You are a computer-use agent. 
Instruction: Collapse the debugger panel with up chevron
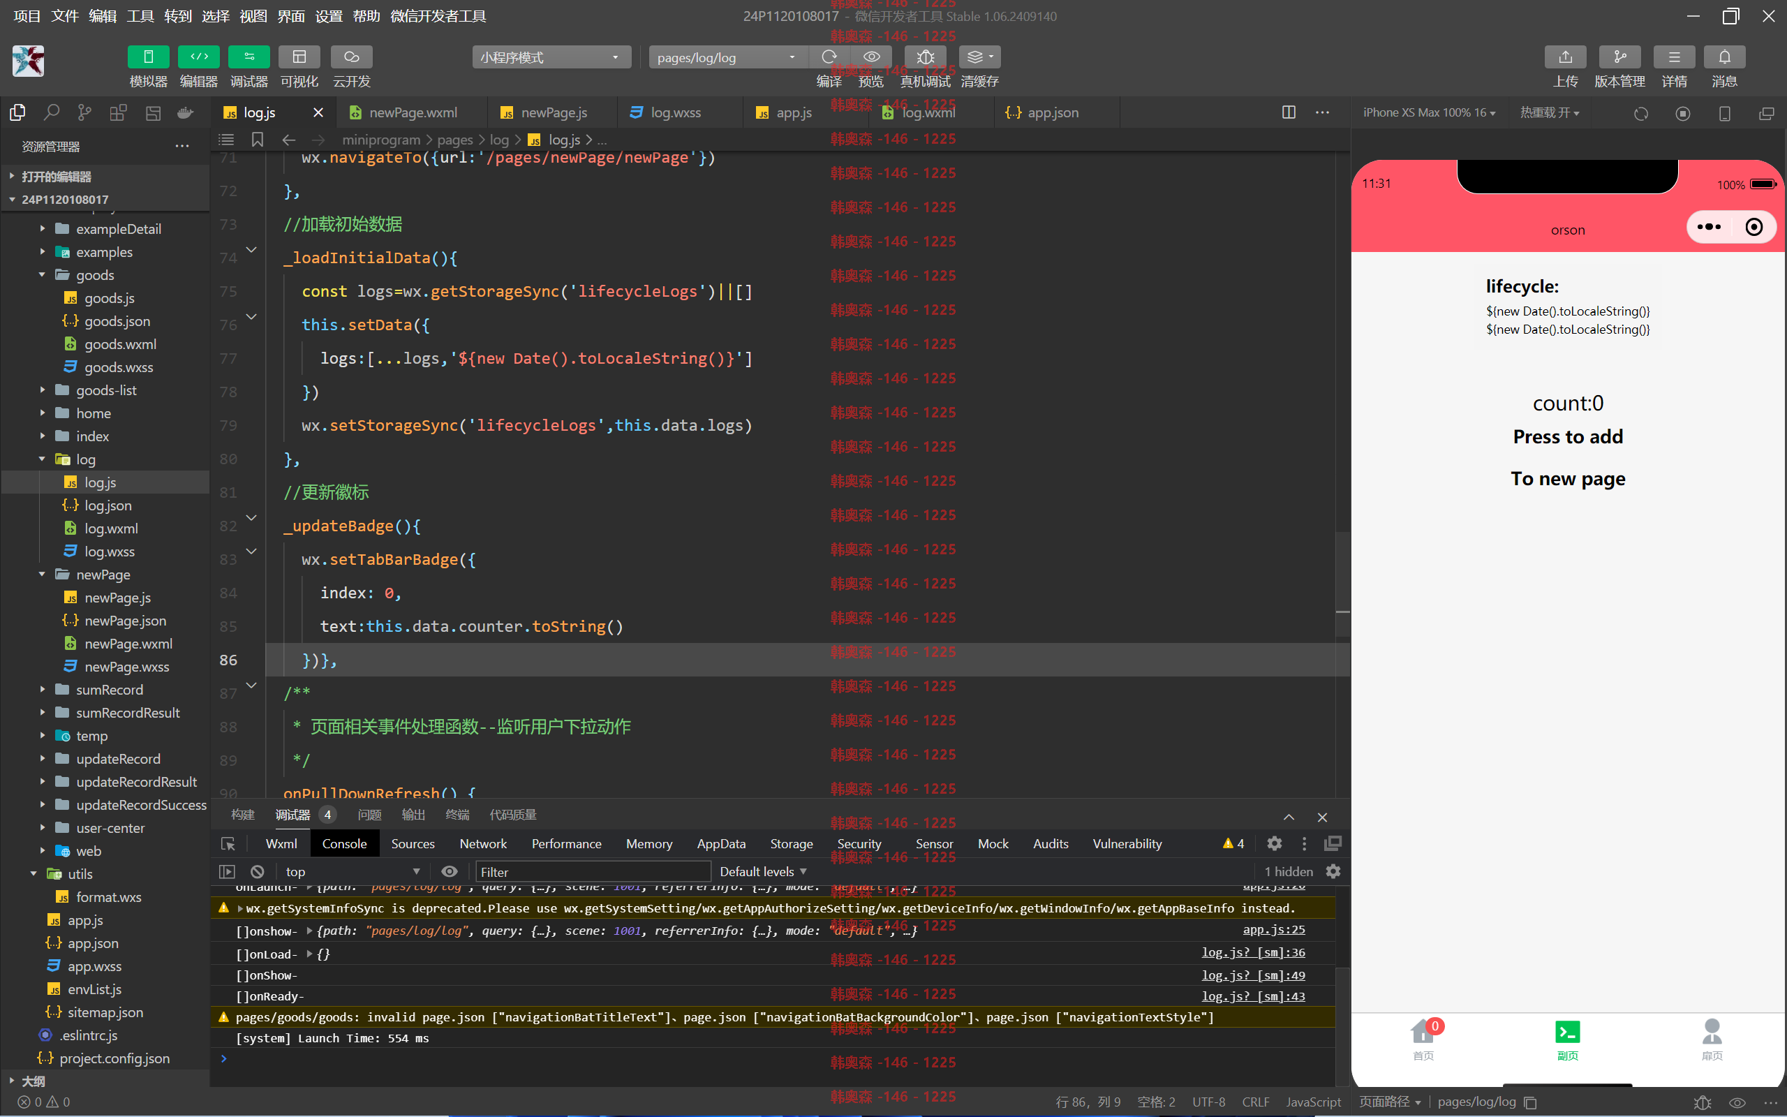coord(1289,817)
